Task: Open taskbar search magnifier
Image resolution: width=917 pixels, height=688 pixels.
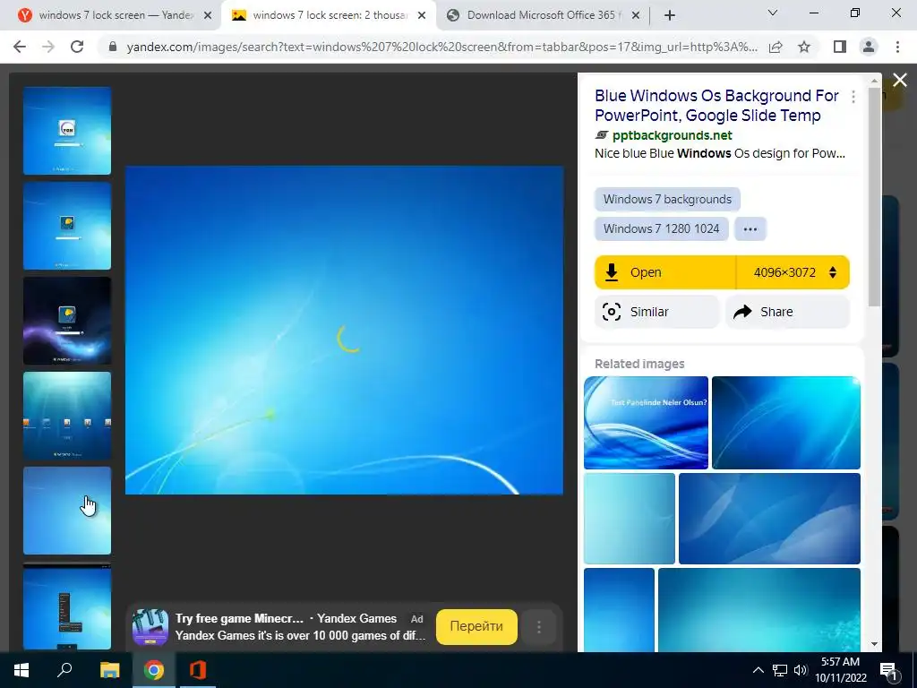Action: point(64,670)
